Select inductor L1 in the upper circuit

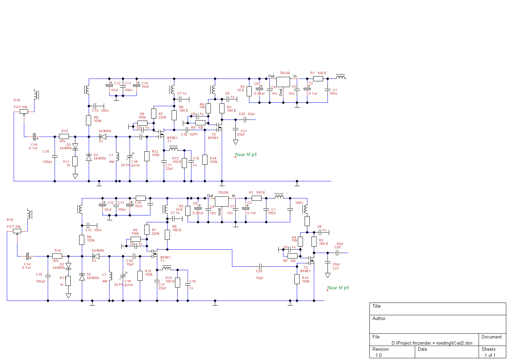(x=117, y=156)
